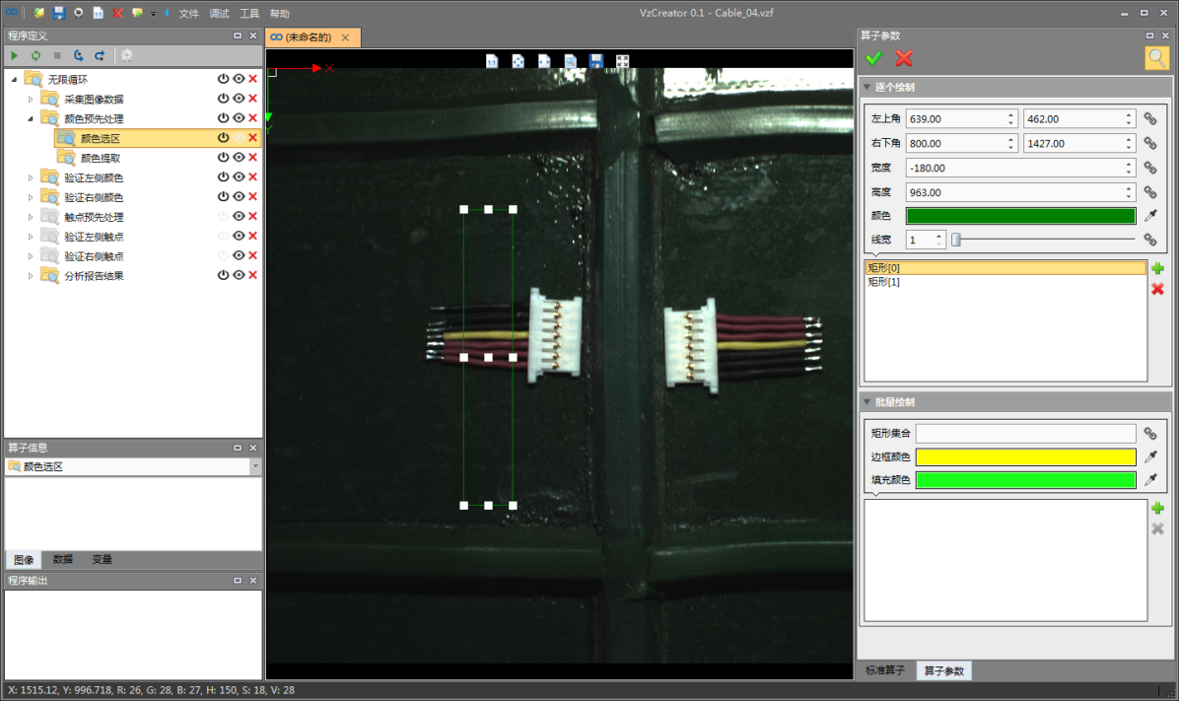1179x701 pixels.
Task: Click the fullscreen icon above the image
Action: coord(623,61)
